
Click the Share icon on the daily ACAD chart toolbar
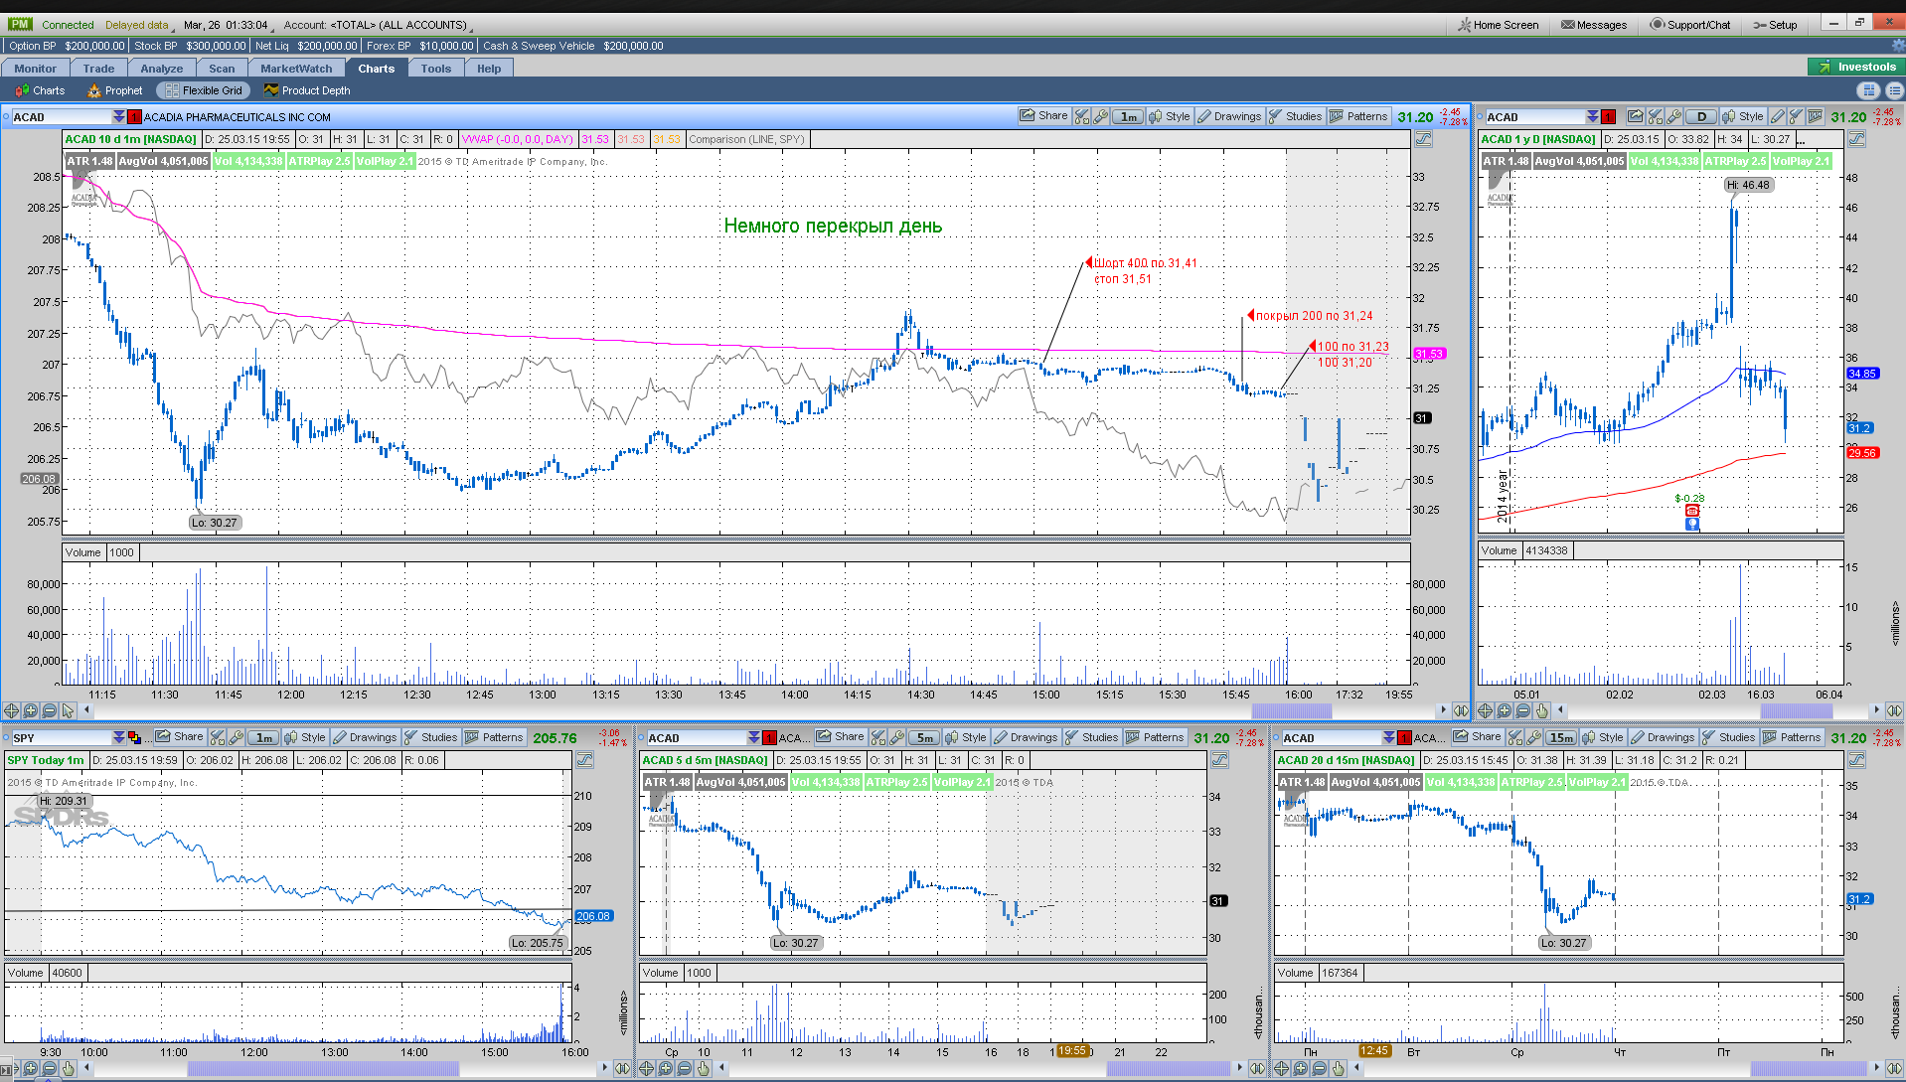tap(1635, 116)
